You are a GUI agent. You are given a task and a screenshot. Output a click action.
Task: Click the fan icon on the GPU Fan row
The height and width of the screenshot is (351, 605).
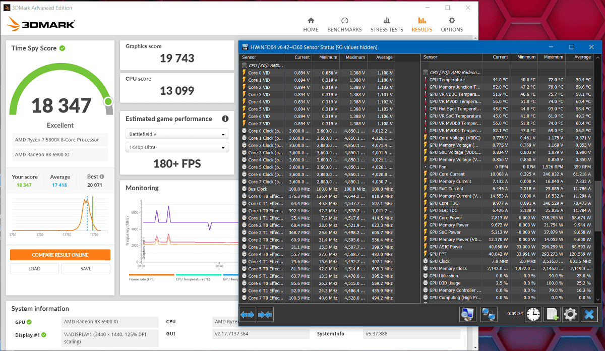coord(426,167)
